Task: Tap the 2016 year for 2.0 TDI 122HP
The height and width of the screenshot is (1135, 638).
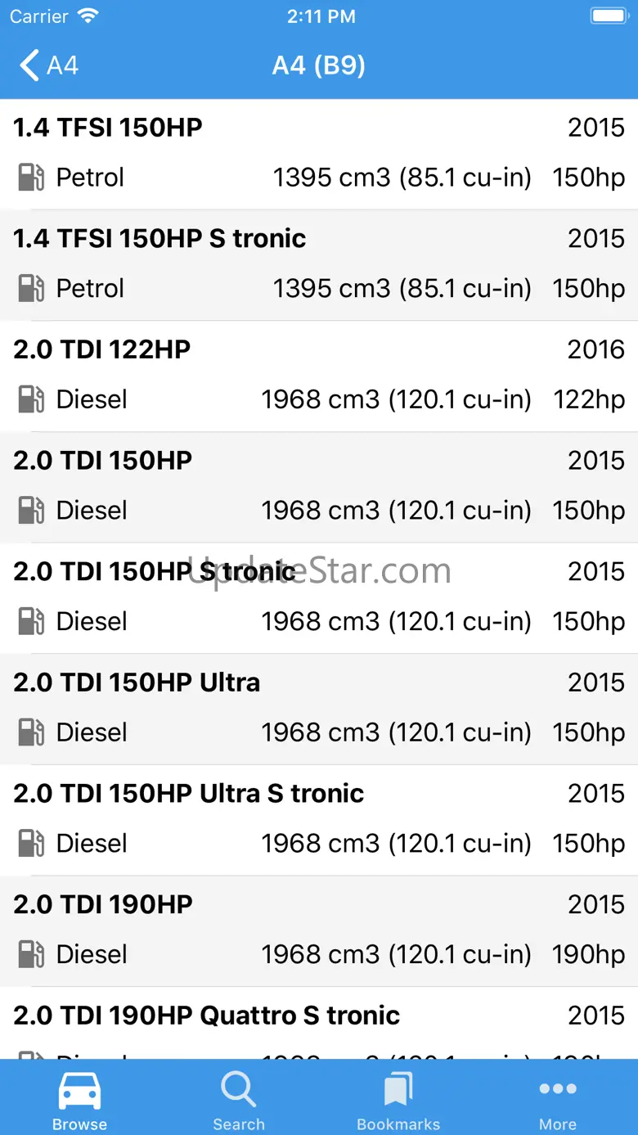Action: coord(595,350)
